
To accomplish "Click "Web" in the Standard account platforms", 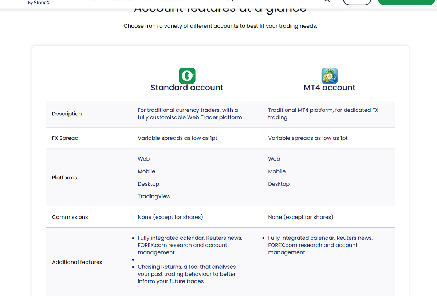I will tap(144, 159).
